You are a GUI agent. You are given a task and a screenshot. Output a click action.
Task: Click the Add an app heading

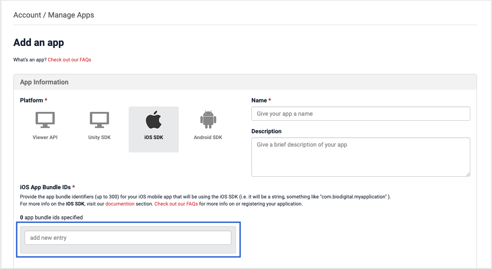point(38,42)
